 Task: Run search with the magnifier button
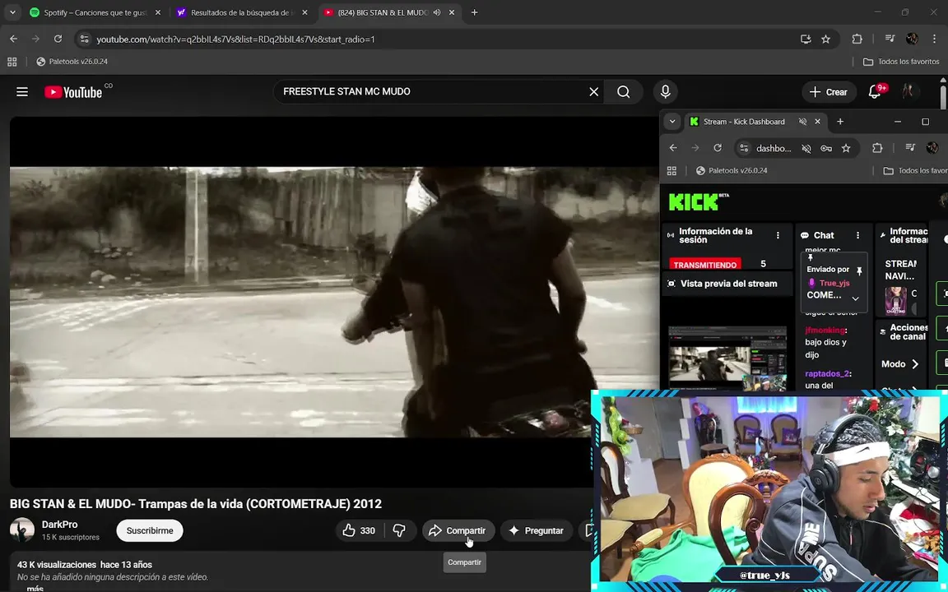(x=623, y=92)
